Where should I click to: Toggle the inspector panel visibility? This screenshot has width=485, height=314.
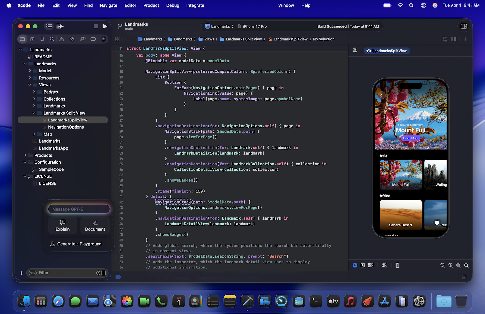(x=464, y=26)
